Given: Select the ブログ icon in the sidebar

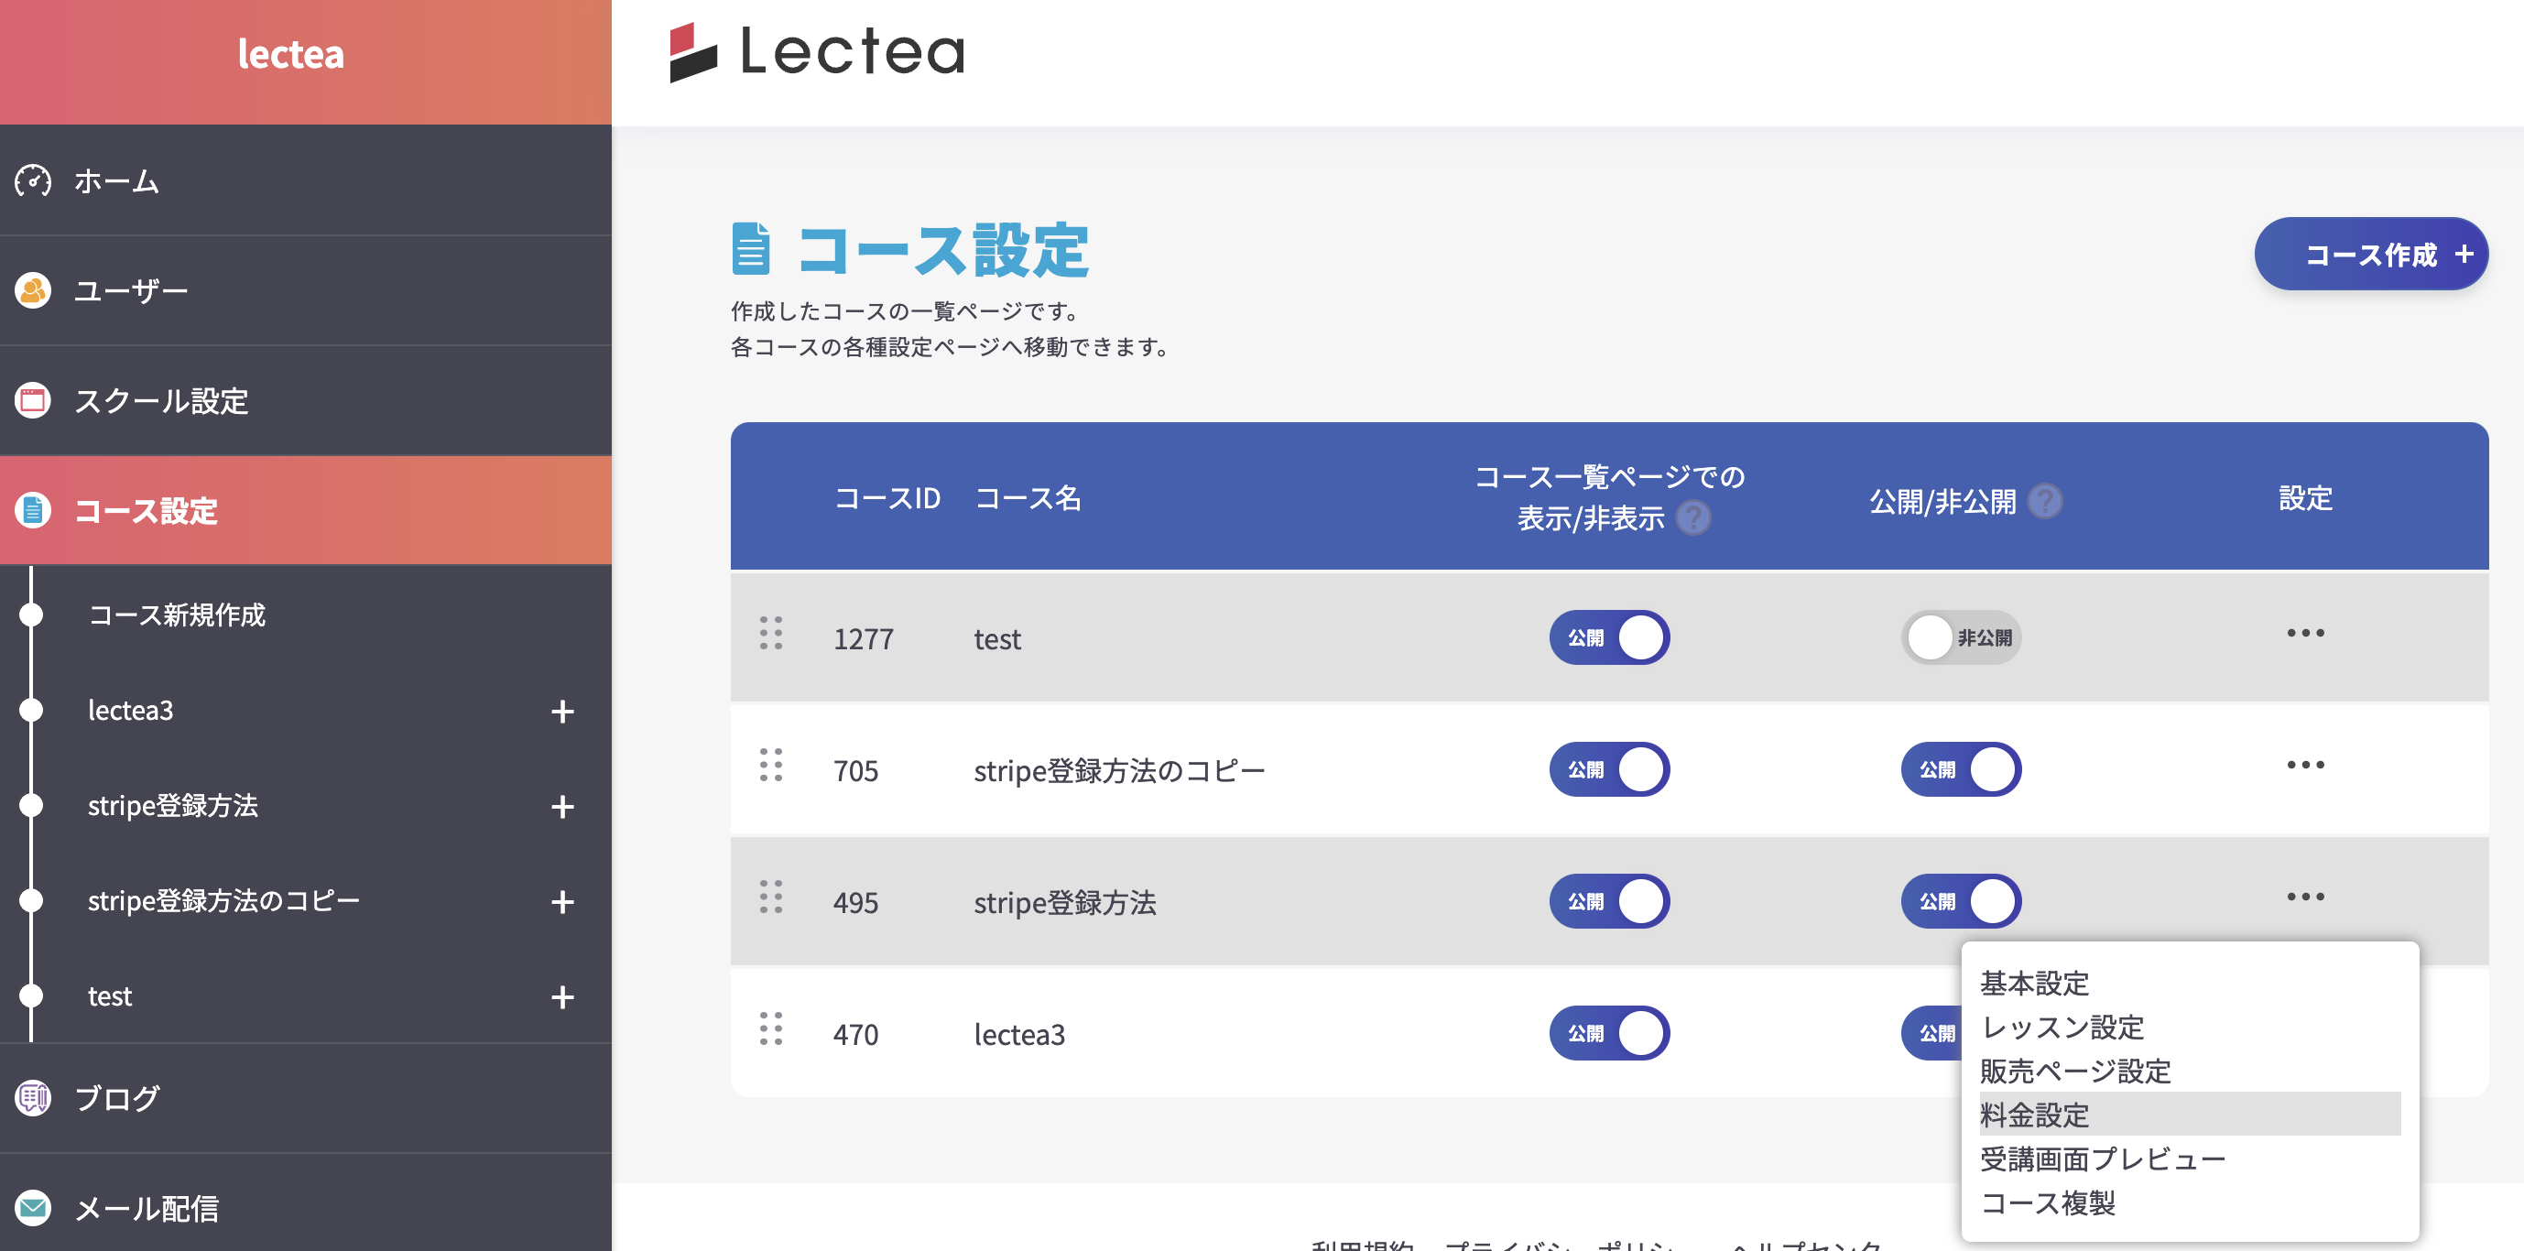Looking at the screenshot, I should [x=32, y=1097].
